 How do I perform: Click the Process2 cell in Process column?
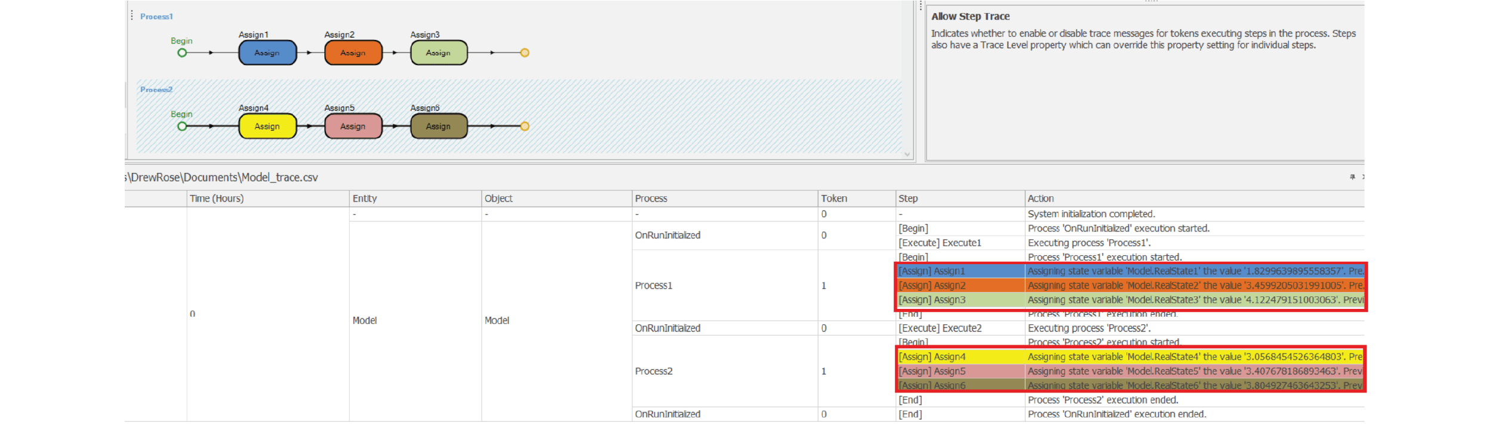point(725,371)
